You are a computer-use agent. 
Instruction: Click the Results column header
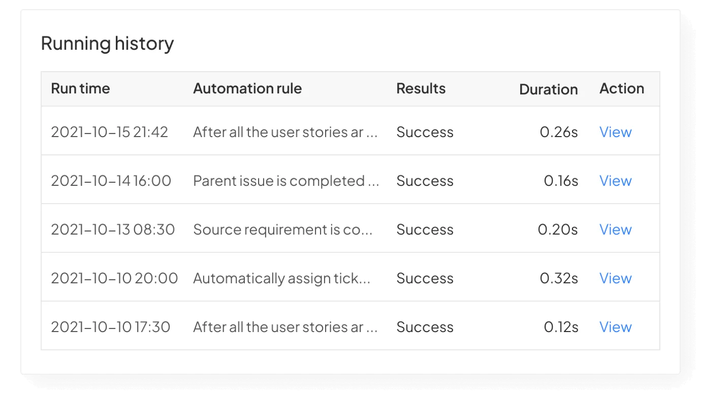pos(421,88)
